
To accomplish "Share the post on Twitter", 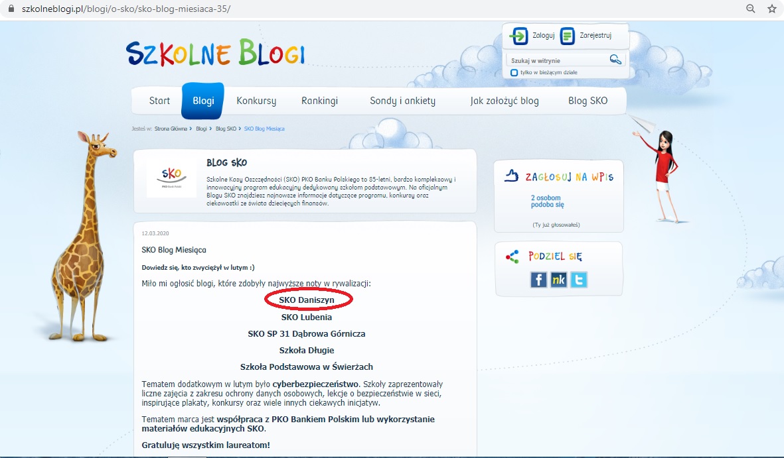I will (578, 280).
